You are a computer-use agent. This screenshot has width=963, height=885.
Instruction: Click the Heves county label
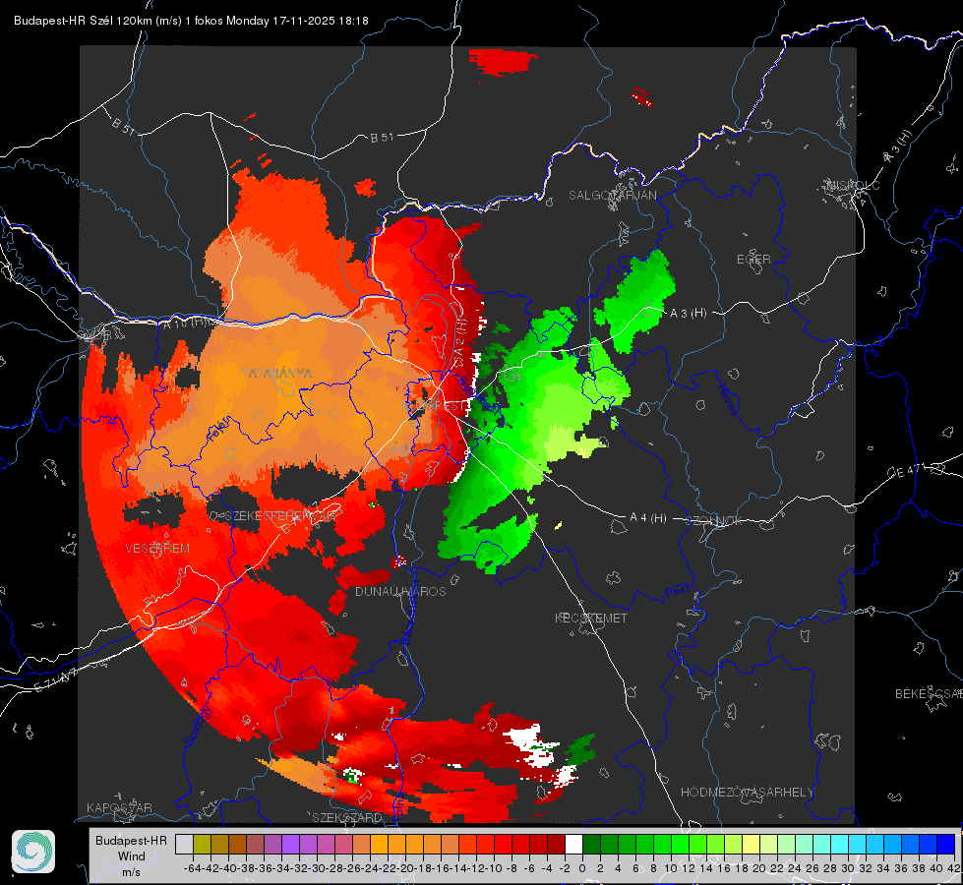coord(728,400)
